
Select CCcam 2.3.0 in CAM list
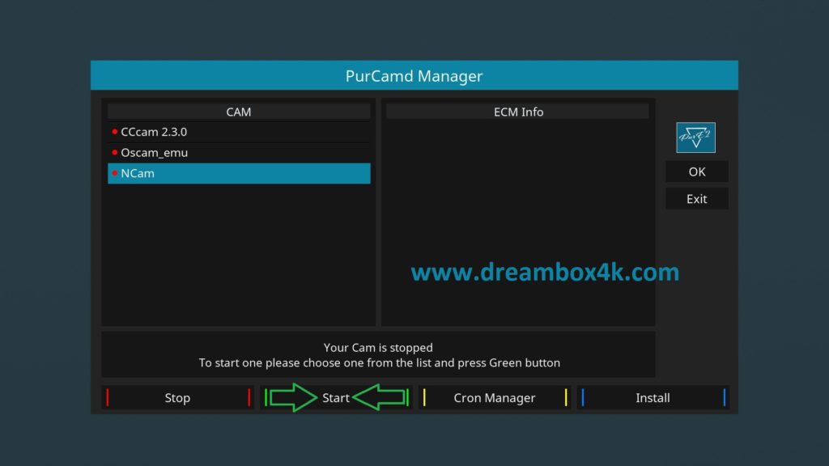click(x=239, y=132)
